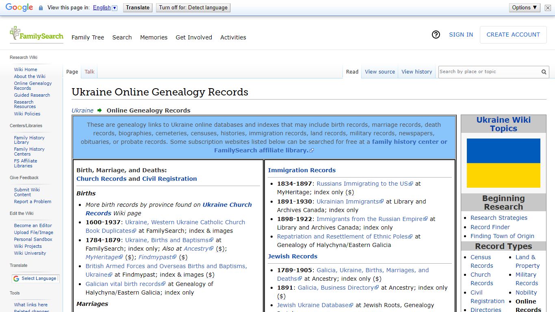
Task: Open Research Strategies link
Action: 499,218
